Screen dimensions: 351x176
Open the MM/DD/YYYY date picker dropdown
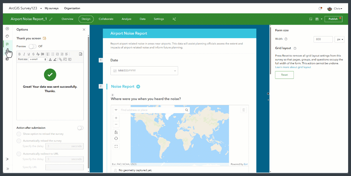click(175, 71)
